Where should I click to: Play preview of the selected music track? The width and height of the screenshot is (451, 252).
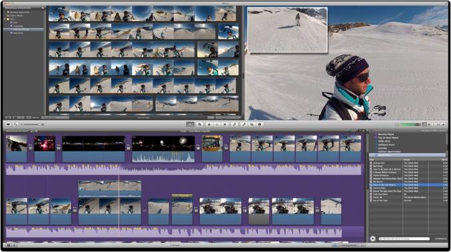coord(373,239)
